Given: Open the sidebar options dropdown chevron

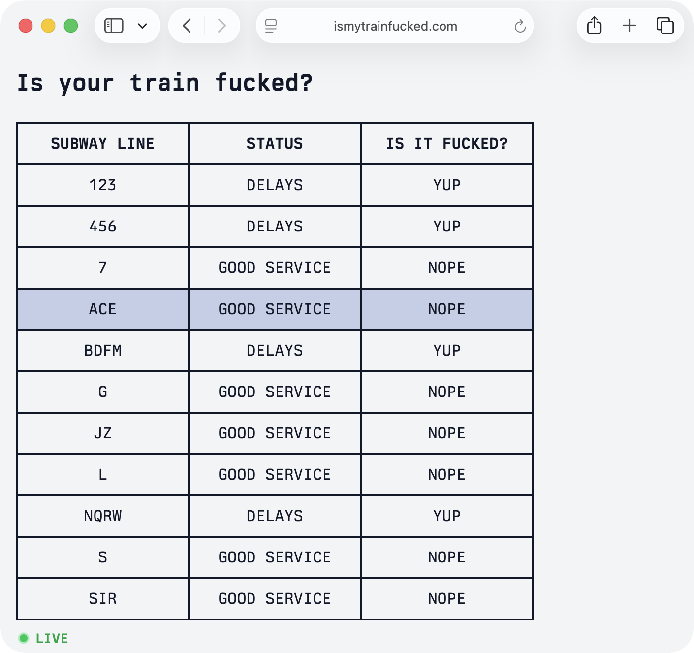Looking at the screenshot, I should [142, 26].
